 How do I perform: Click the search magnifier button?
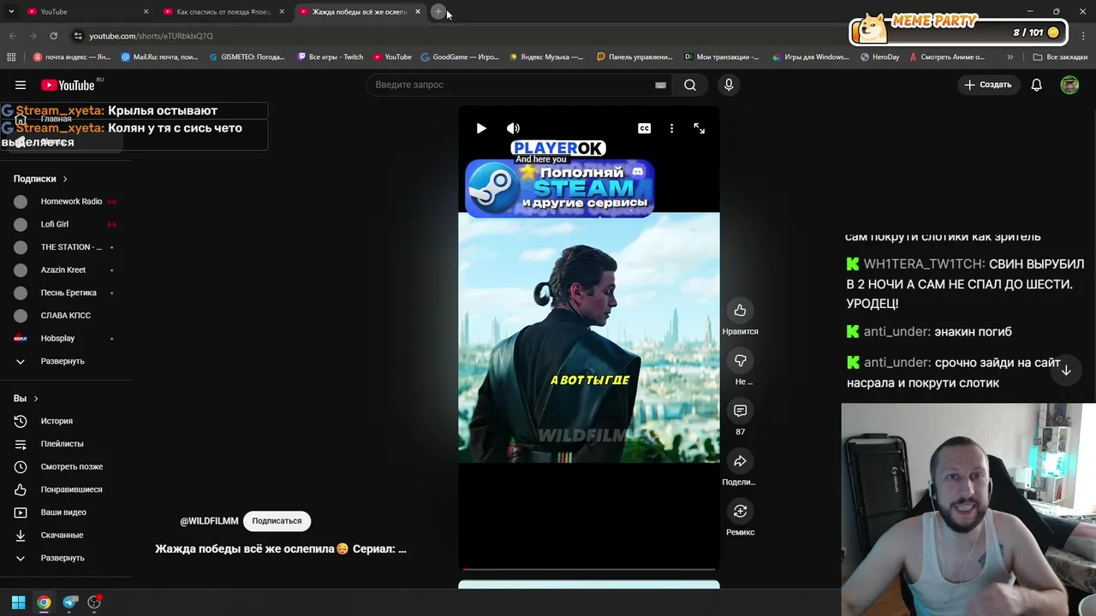pyautogui.click(x=690, y=85)
